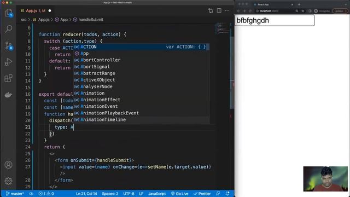Select ActiveXObject suggestion

click(x=142, y=80)
